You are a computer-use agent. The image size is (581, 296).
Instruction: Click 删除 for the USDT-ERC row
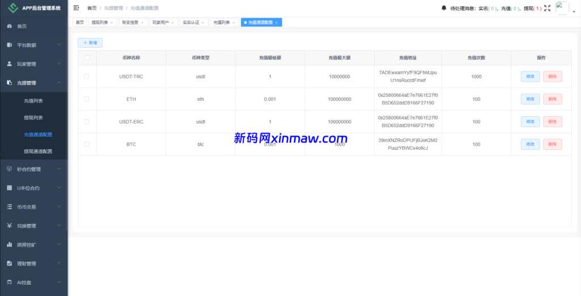coord(553,121)
